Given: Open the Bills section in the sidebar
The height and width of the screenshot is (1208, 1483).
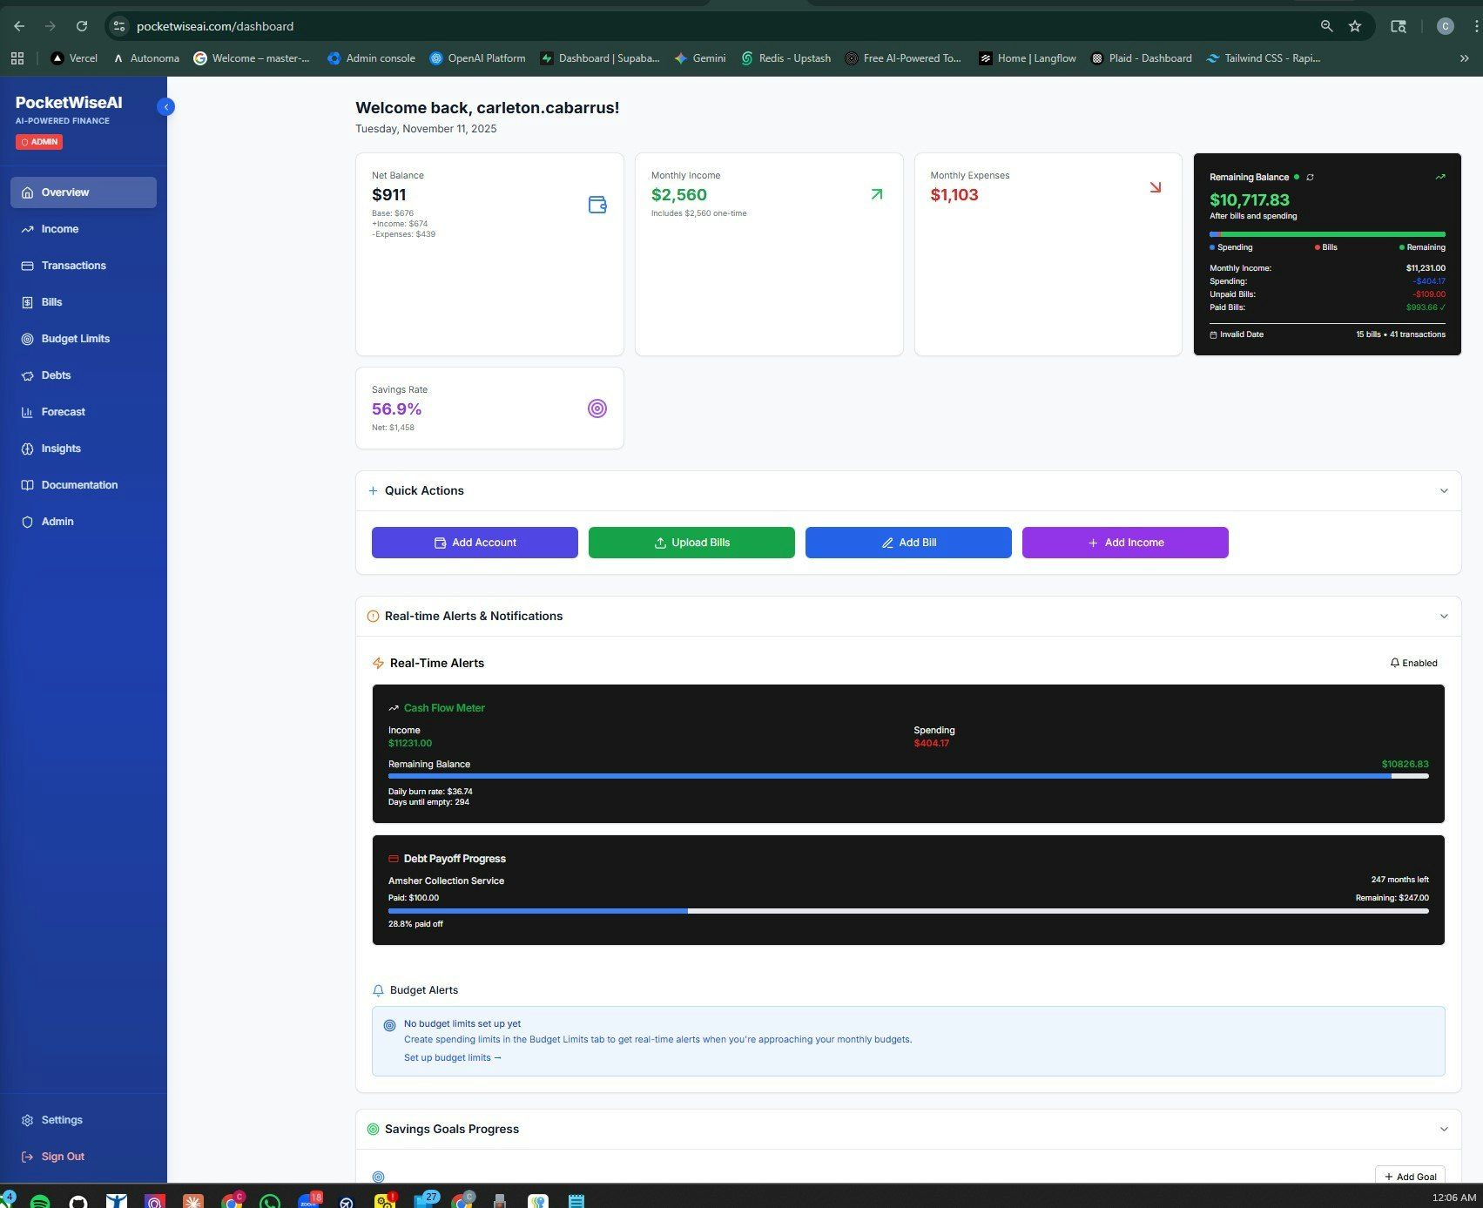Looking at the screenshot, I should pyautogui.click(x=51, y=302).
